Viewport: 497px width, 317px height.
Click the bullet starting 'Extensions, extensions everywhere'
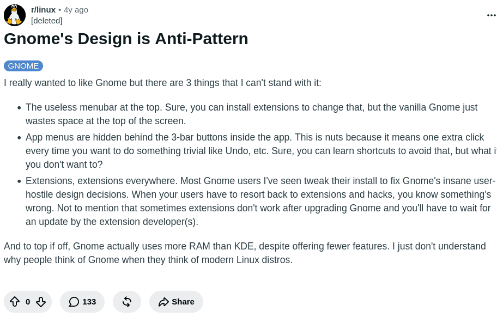coord(260,201)
